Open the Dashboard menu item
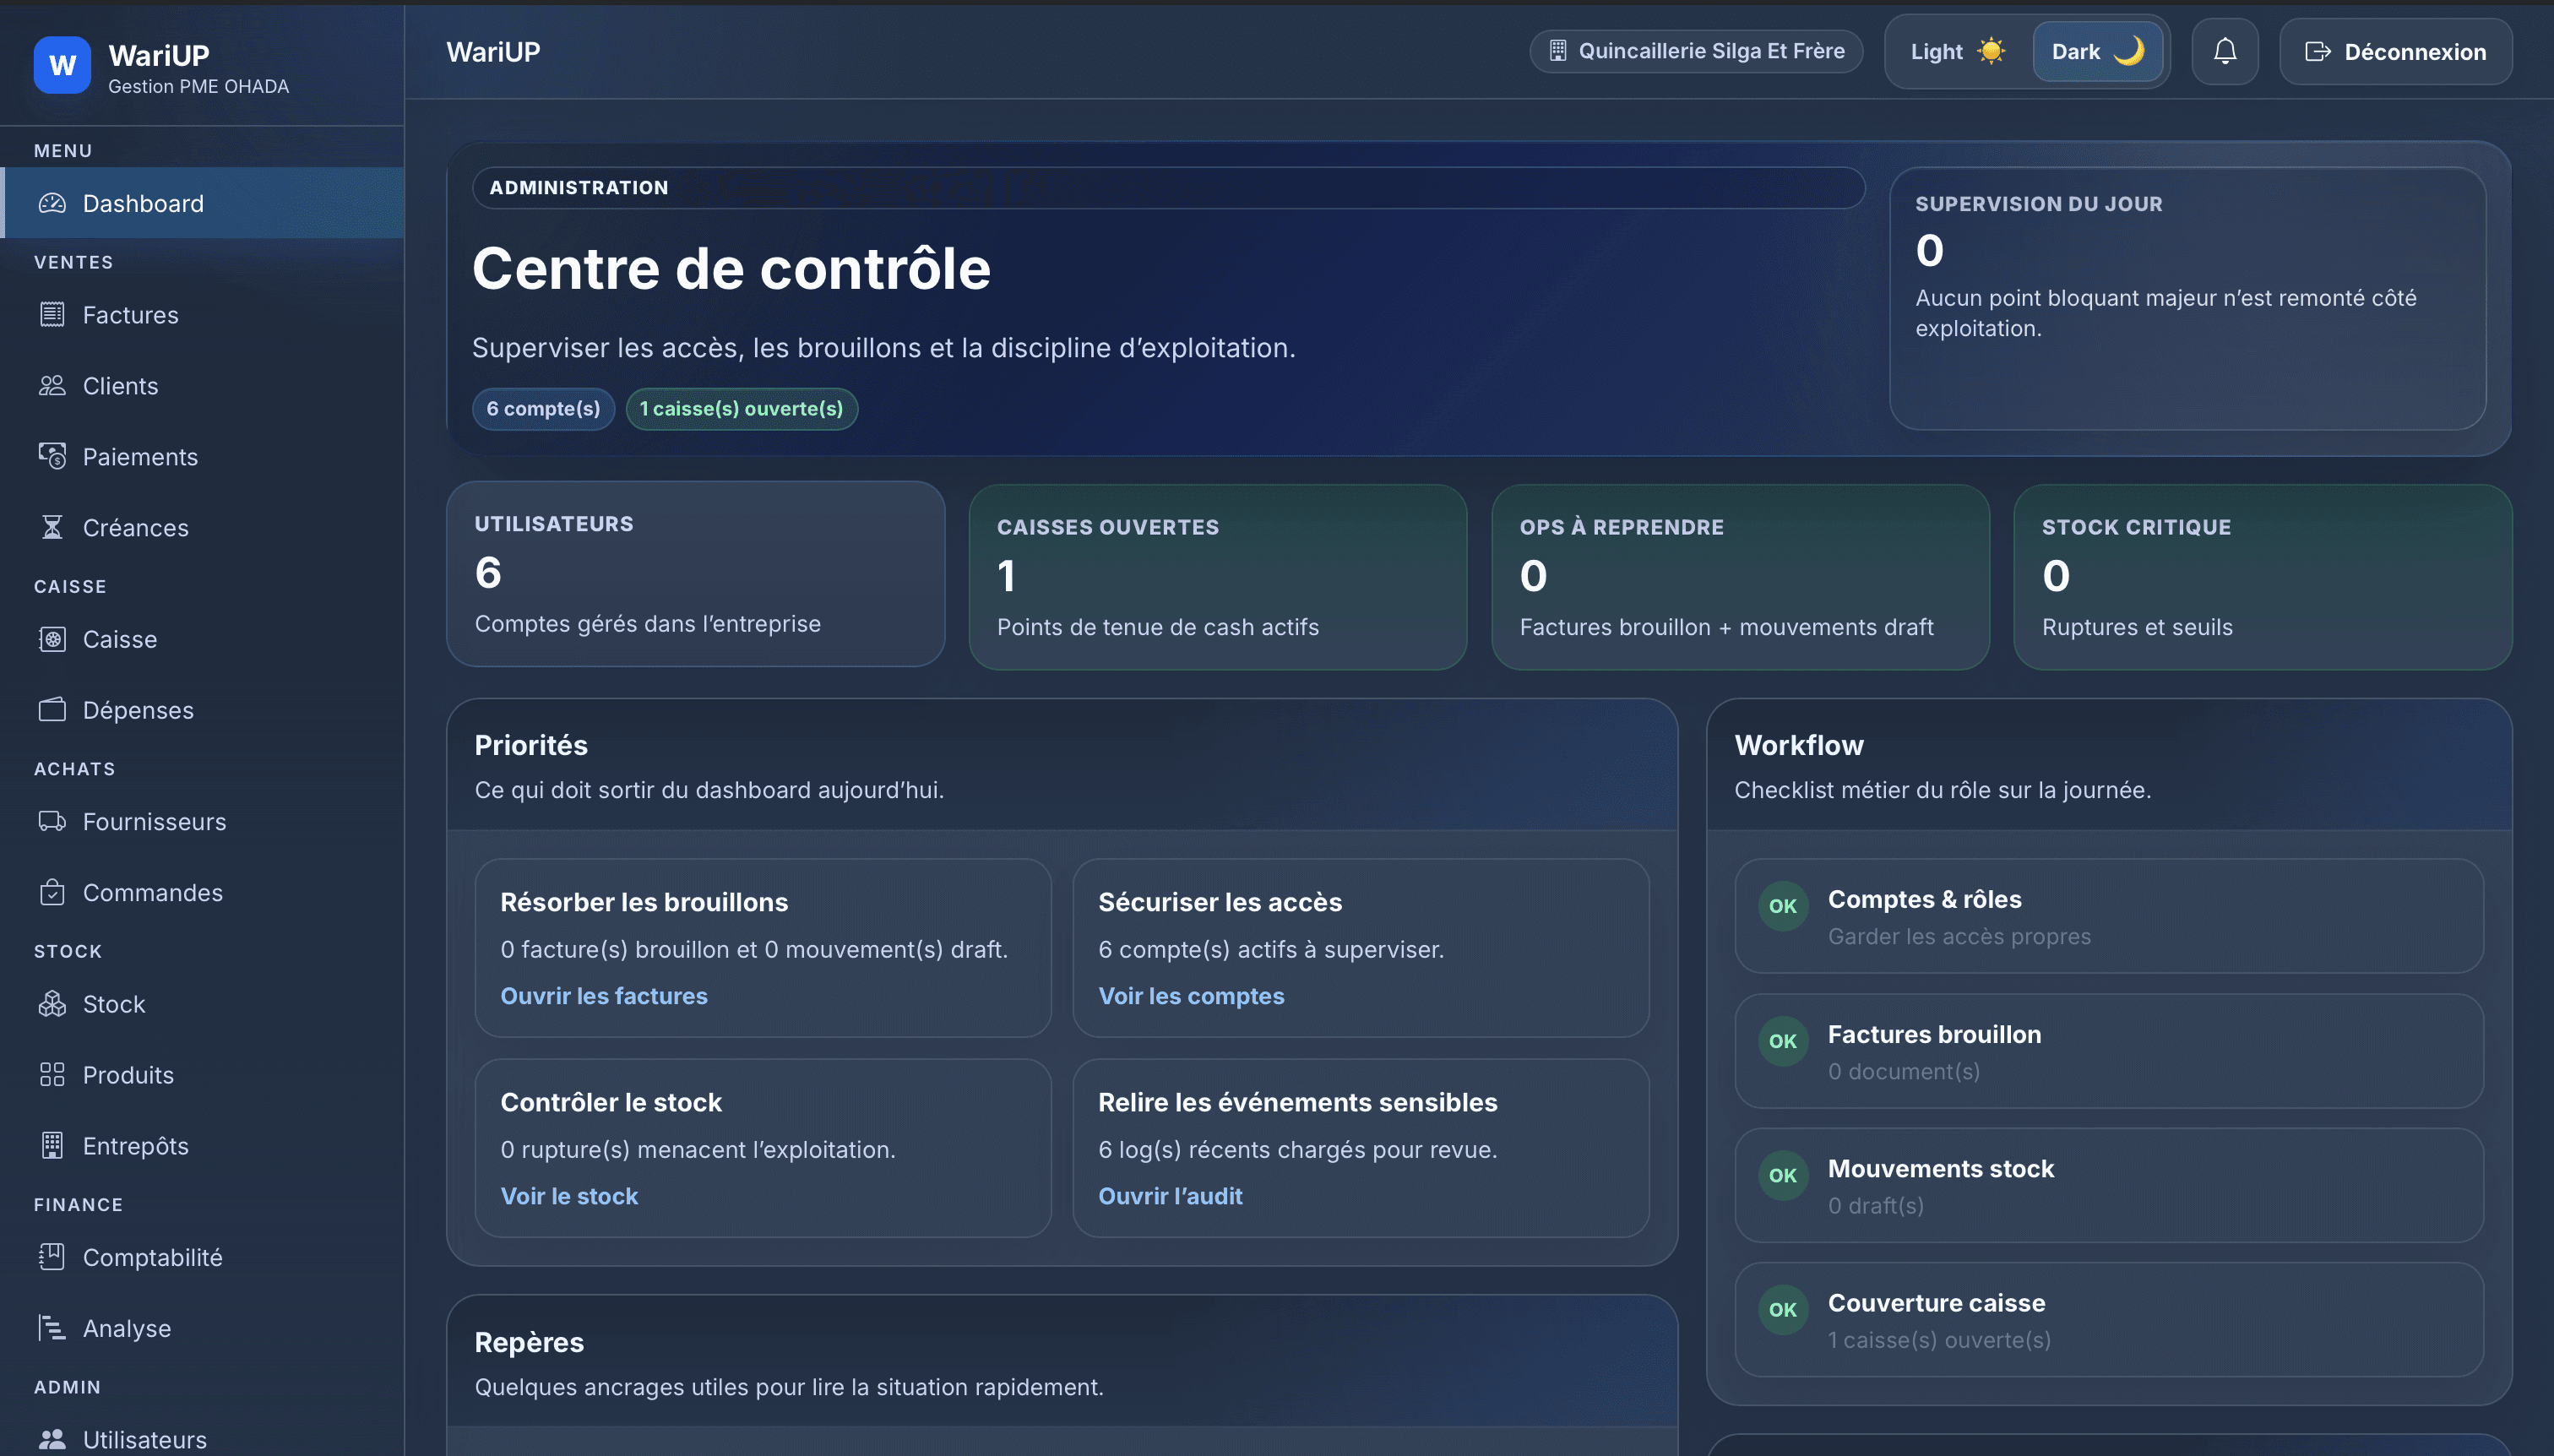 [203, 203]
